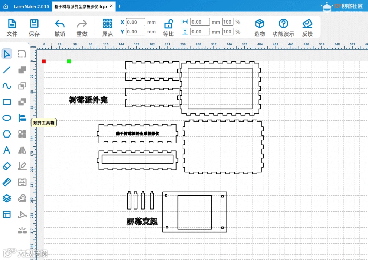368x260 pixels.
Task: Click the burst rays tool icon
Action: 22,230
